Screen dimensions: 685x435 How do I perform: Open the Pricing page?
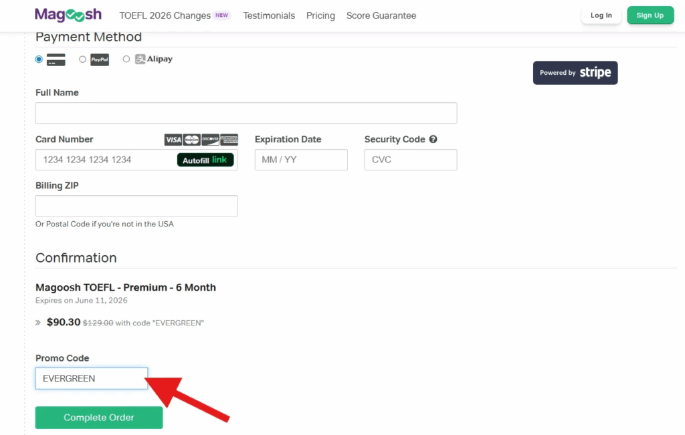click(320, 15)
